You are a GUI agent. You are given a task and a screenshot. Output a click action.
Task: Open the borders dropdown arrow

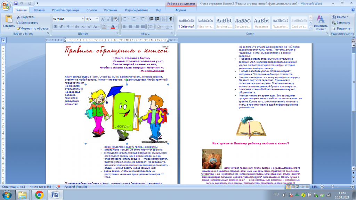(x=171, y=27)
